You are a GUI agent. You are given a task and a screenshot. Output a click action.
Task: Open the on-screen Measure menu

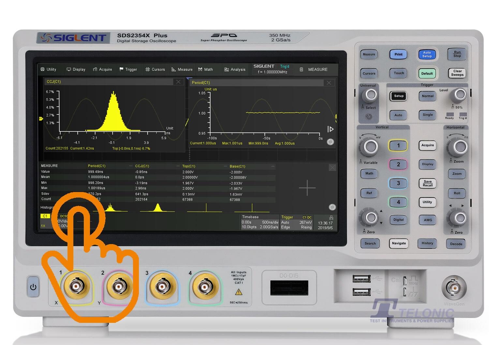(182, 69)
